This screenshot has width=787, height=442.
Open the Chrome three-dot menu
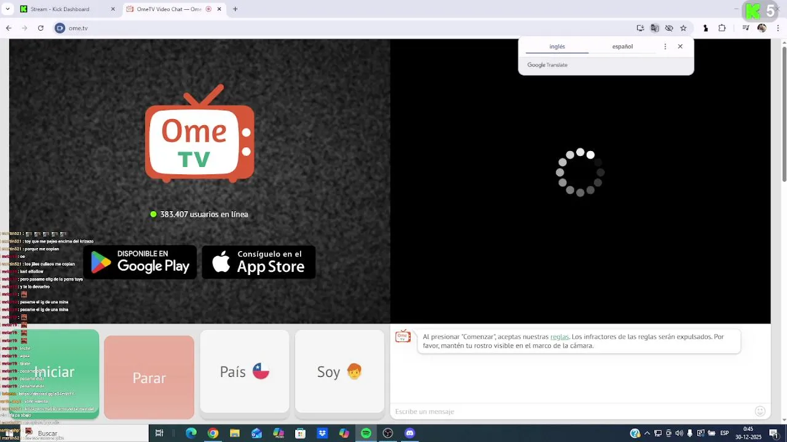[x=778, y=28]
